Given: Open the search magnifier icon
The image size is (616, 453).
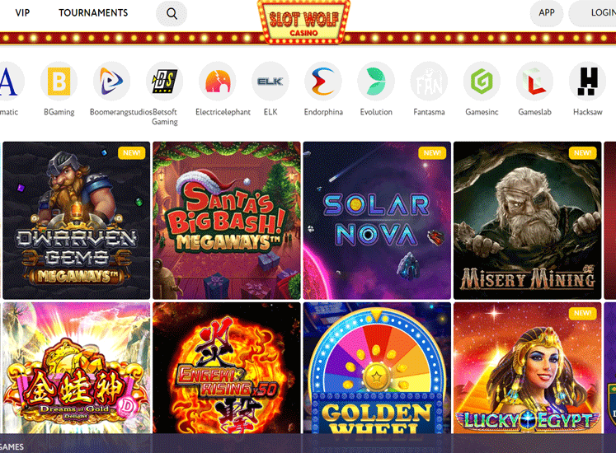Looking at the screenshot, I should tap(172, 13).
